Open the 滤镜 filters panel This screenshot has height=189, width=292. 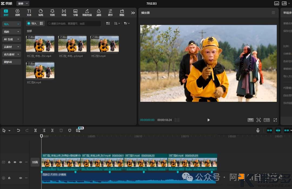point(99,13)
